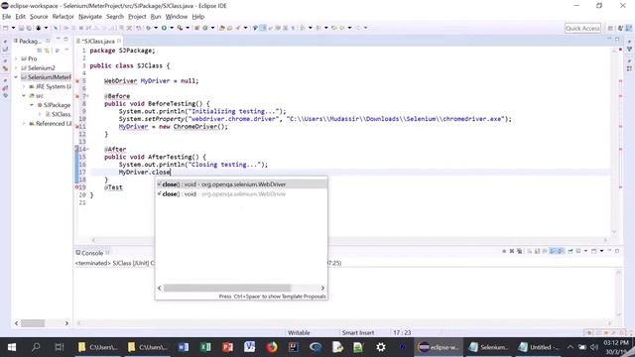Open the Source menu
This screenshot has width=635, height=357.
pyautogui.click(x=39, y=17)
